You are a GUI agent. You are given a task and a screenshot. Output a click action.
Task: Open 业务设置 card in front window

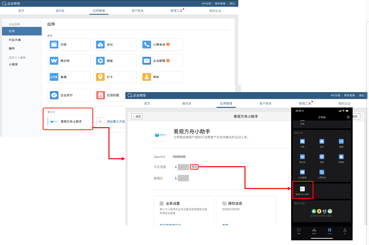[x=183, y=210]
